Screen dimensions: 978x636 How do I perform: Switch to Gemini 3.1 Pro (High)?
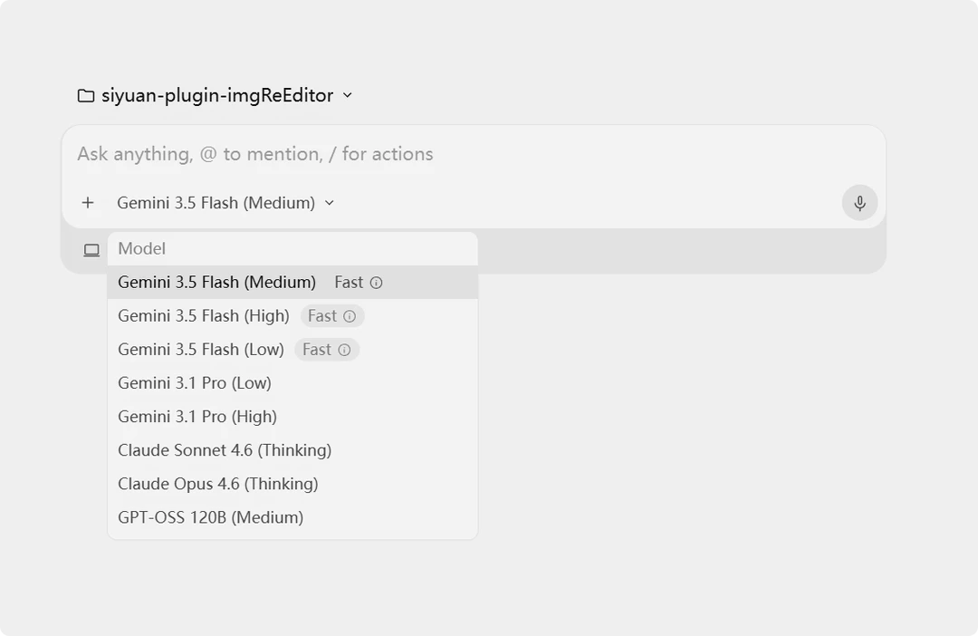pyautogui.click(x=292, y=417)
